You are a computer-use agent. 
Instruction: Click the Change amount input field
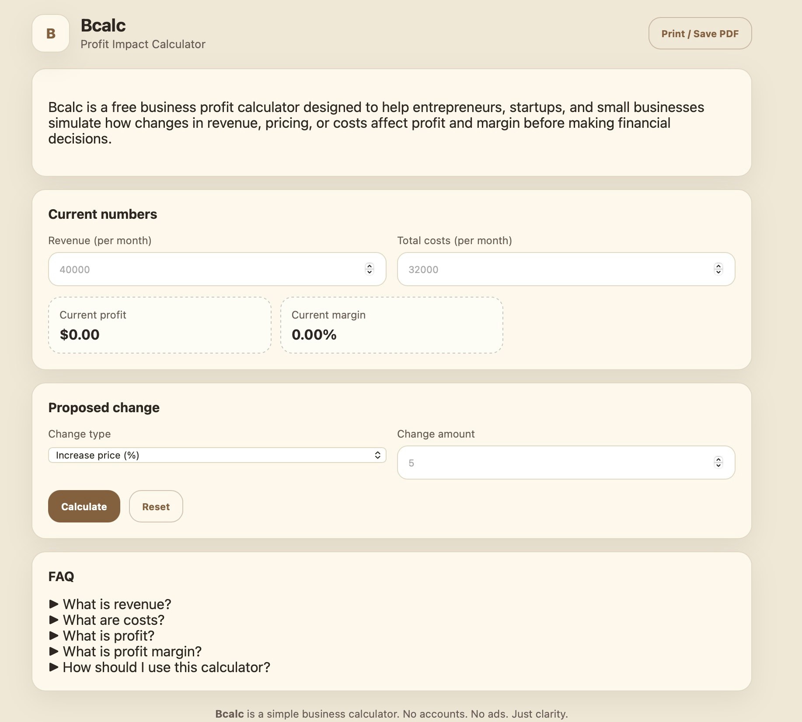pos(547,463)
